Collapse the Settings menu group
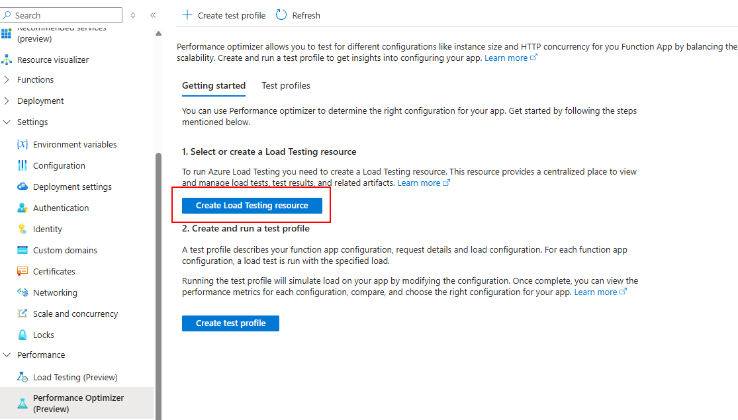Image resolution: width=738 pixels, height=420 pixels. click(7, 122)
